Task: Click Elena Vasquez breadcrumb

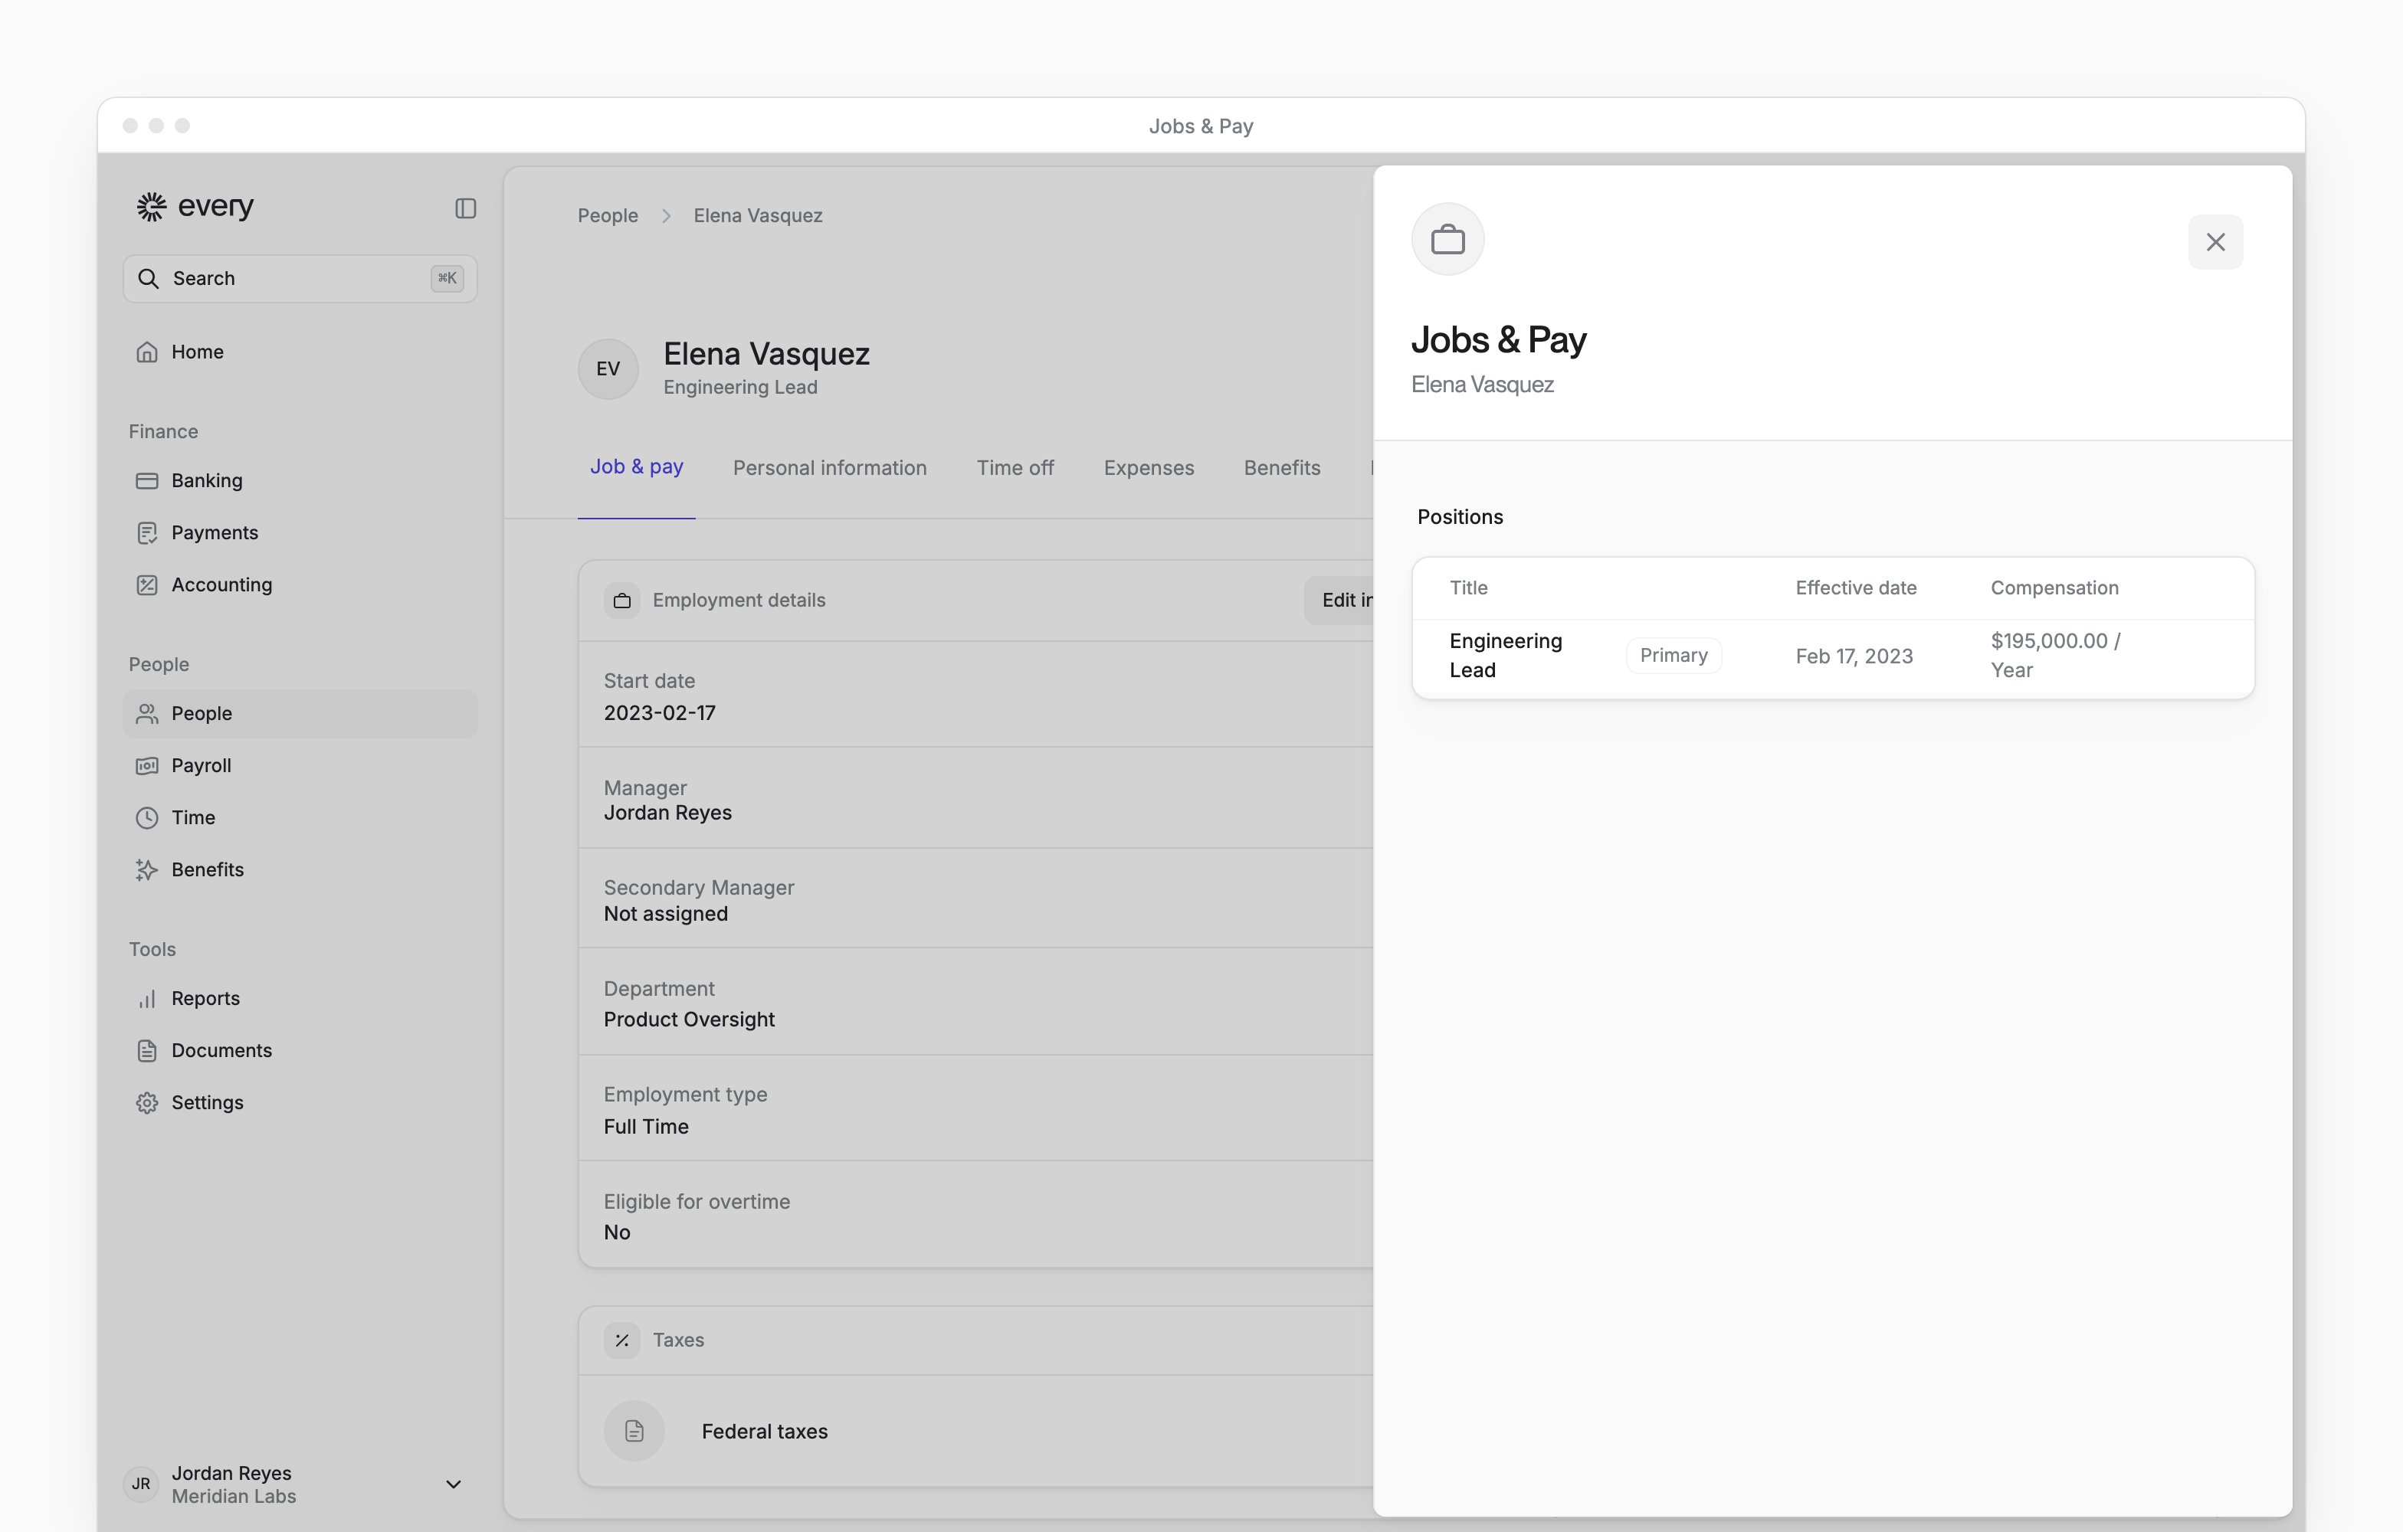Action: [757, 215]
